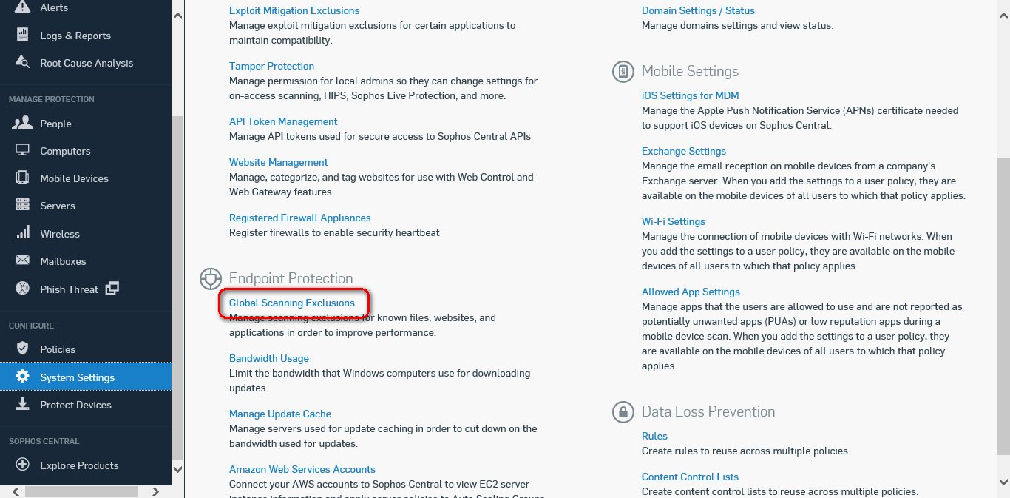Open Exploit Mitigation Exclusions link

click(x=294, y=10)
